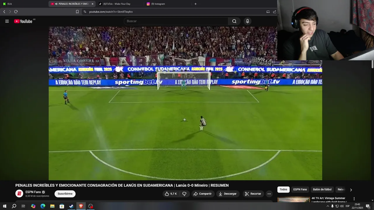The height and width of the screenshot is (210, 374).
Task: Open the YouTube hamburger guide menu
Action: click(x=7, y=21)
